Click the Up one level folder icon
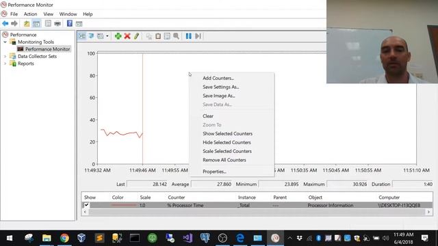The height and width of the screenshot is (246, 438). [27, 24]
